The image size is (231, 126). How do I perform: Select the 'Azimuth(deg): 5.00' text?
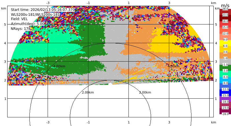pos(27,24)
